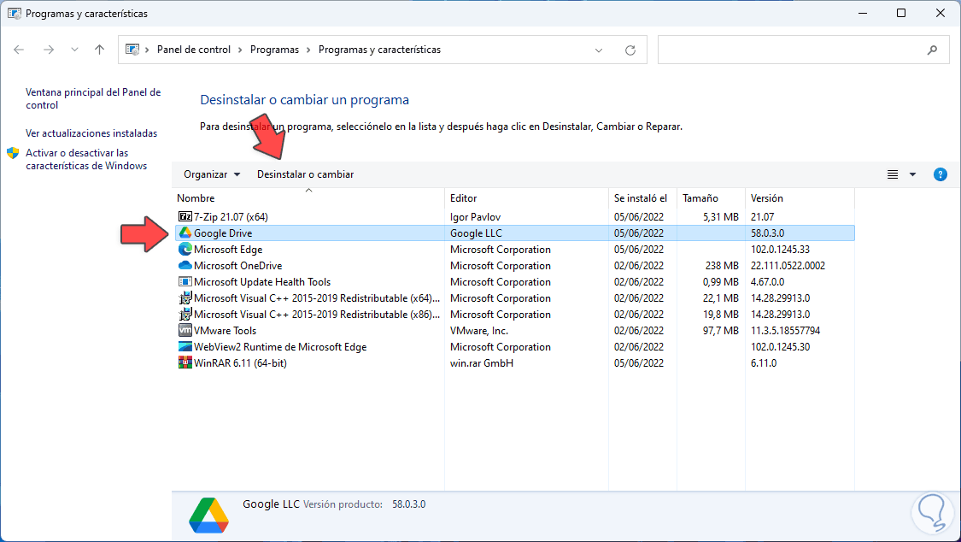Viewport: 961px width, 542px height.
Task: Open Ver actualizaciones instaladas
Action: [91, 133]
